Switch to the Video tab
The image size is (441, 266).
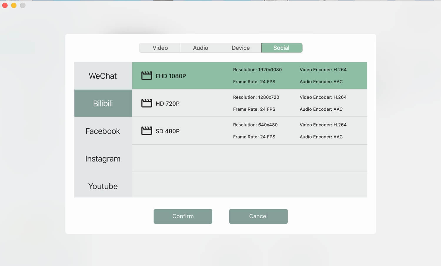pyautogui.click(x=160, y=48)
